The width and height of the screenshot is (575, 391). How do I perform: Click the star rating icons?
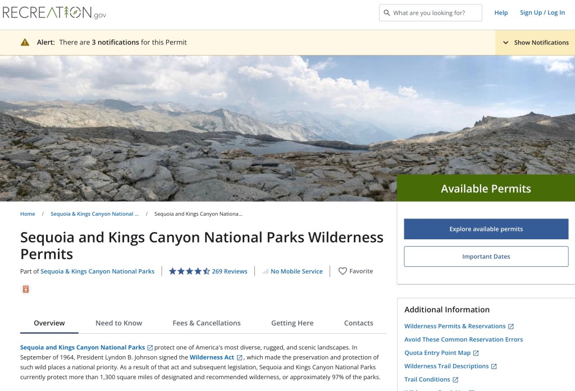pyautogui.click(x=189, y=271)
